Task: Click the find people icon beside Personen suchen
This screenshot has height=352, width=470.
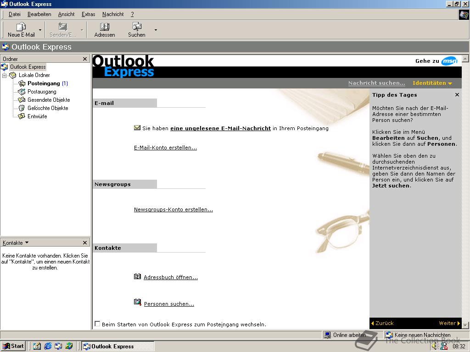Action: [137, 302]
